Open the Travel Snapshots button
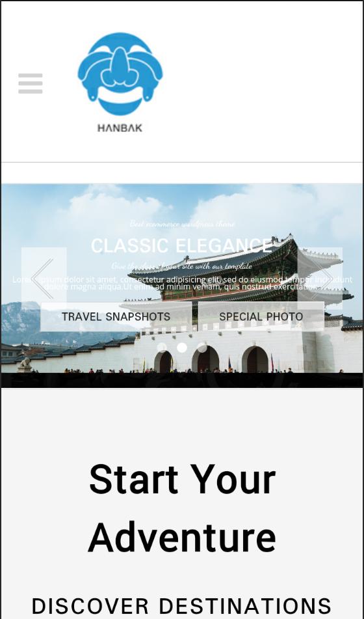The width and height of the screenshot is (364, 619). point(116,316)
